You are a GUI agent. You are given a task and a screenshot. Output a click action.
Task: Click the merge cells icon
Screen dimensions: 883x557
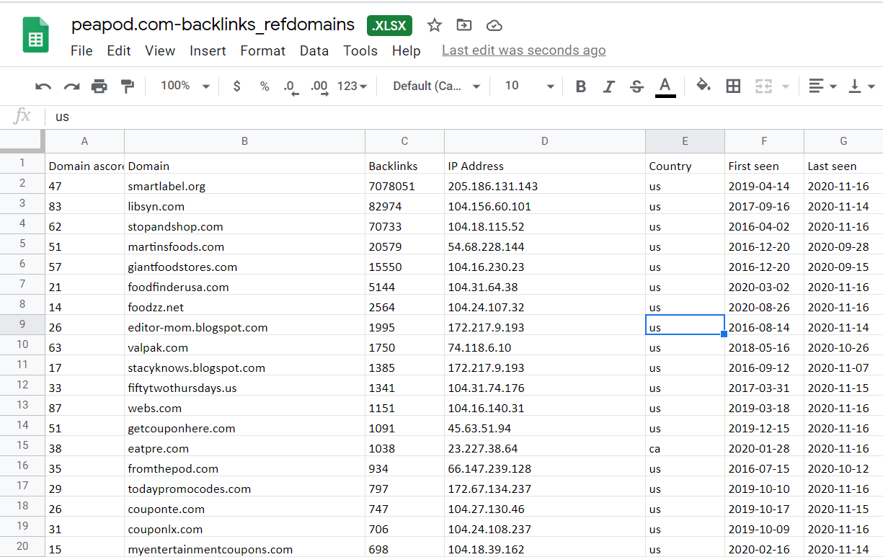[x=763, y=86]
